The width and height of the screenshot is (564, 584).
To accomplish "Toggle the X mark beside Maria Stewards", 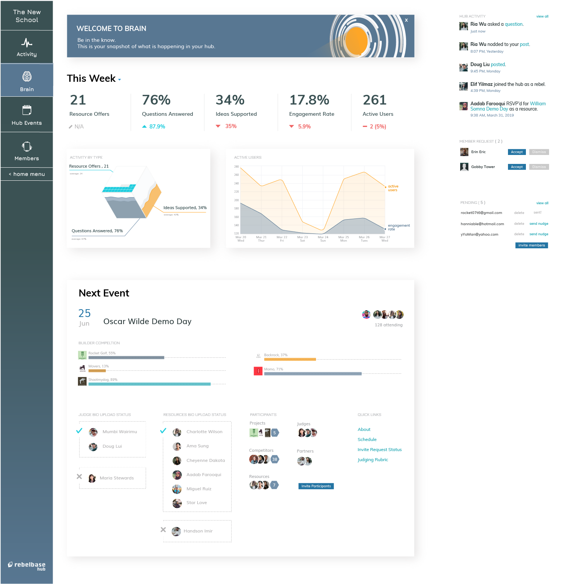I will coord(79,476).
